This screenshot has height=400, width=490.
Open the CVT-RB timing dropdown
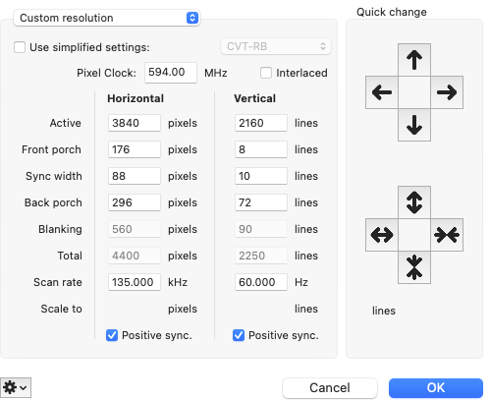[x=276, y=46]
